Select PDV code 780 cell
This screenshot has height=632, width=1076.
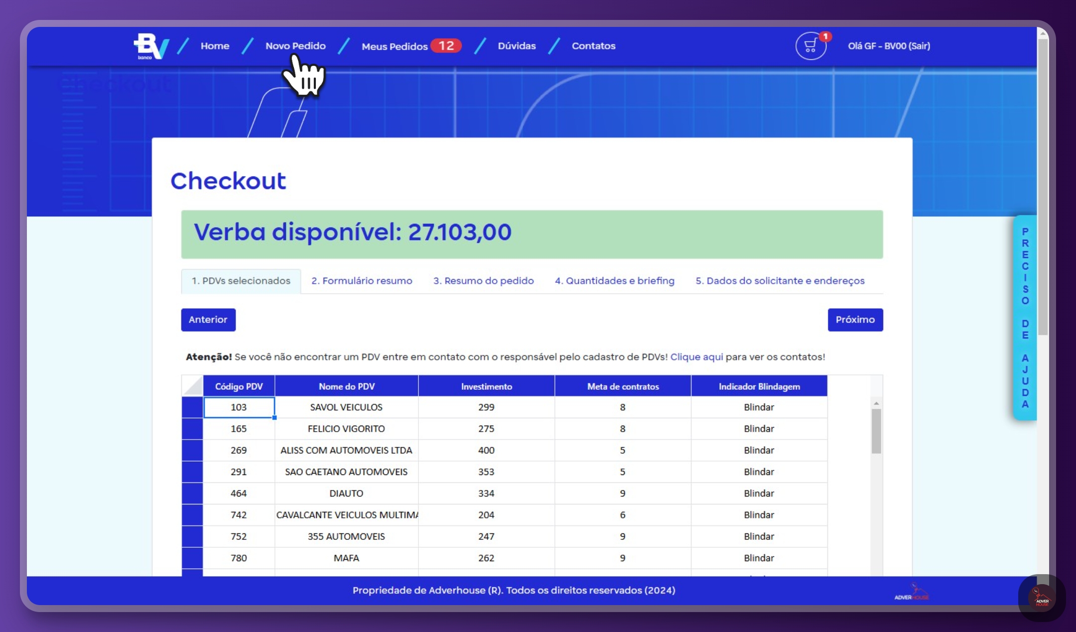[x=239, y=558]
